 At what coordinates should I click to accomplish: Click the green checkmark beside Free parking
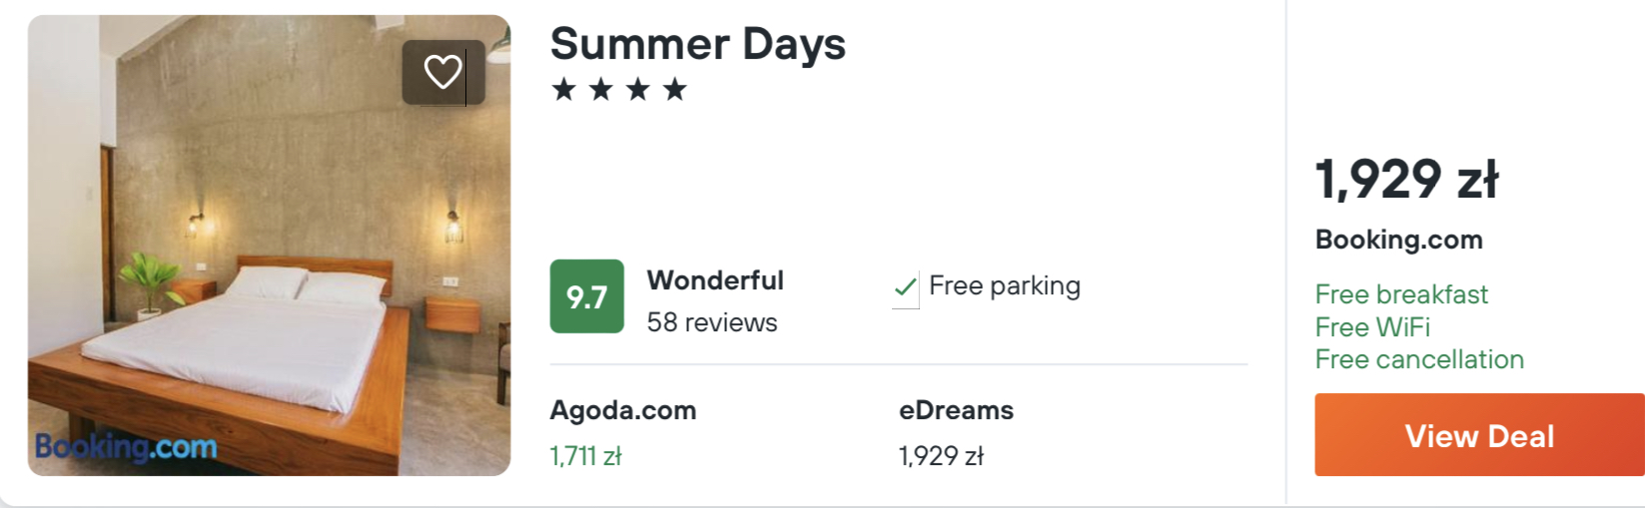(905, 288)
